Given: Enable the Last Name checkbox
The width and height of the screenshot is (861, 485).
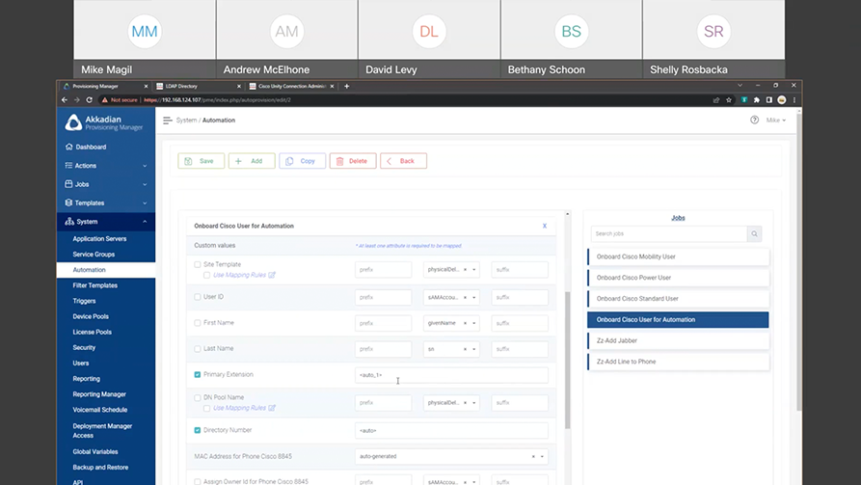Looking at the screenshot, I should pyautogui.click(x=198, y=349).
